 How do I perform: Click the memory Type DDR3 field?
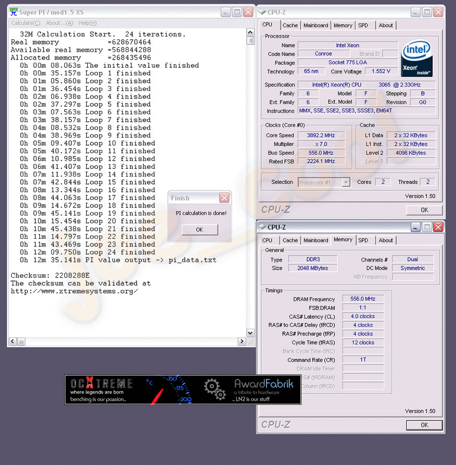click(x=313, y=259)
